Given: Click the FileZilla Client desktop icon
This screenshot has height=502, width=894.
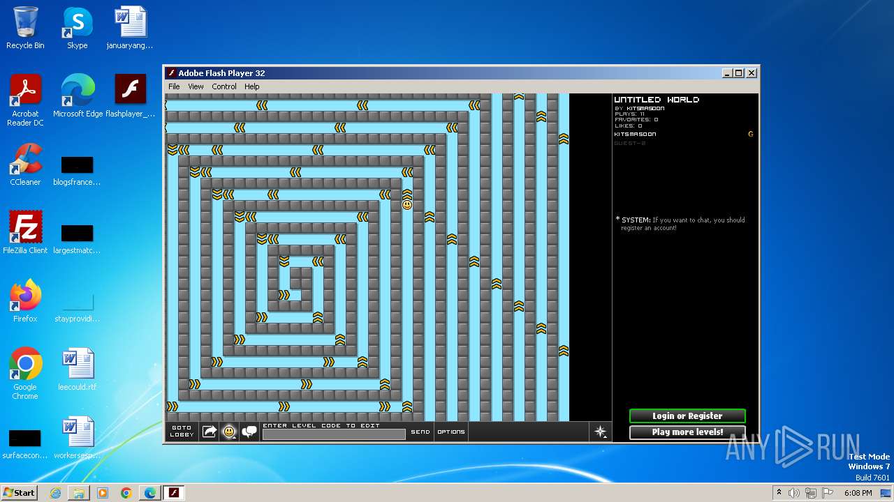Looking at the screenshot, I should pos(25,233).
